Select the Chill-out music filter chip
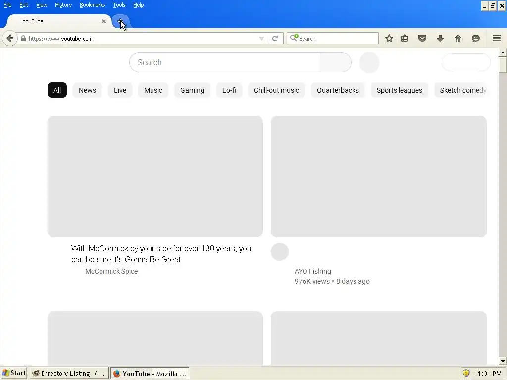Screen dimensions: 507x380 pos(276,90)
